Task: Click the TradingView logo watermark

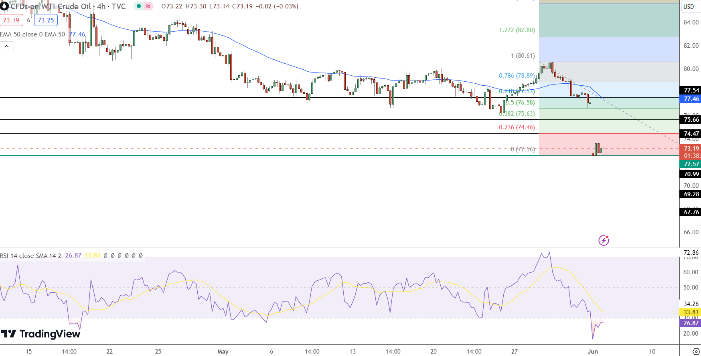Action: click(41, 334)
